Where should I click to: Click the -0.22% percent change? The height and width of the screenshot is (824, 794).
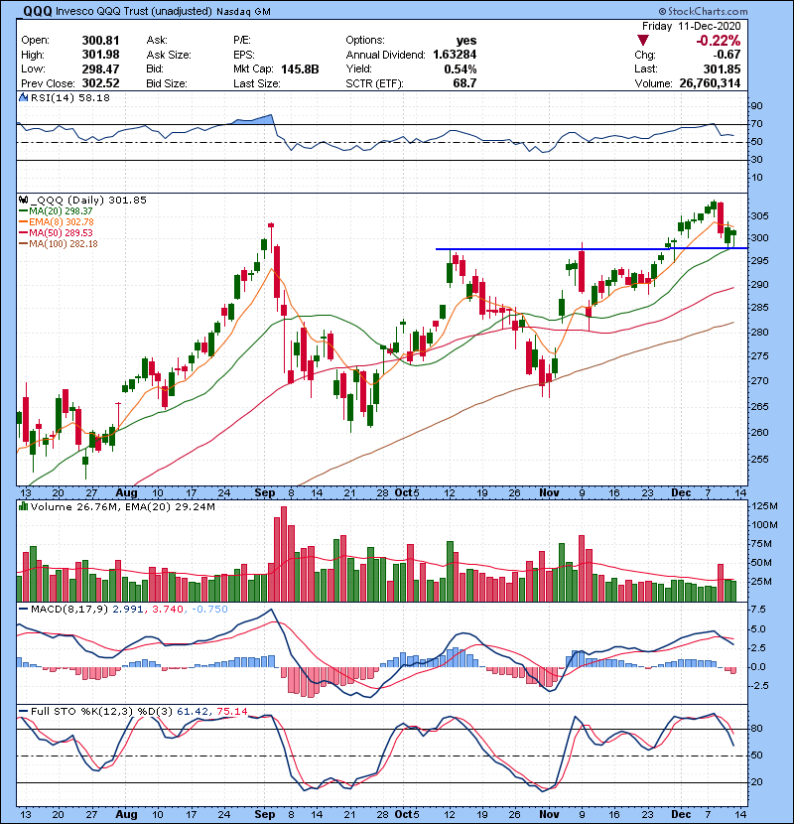pyautogui.click(x=718, y=41)
